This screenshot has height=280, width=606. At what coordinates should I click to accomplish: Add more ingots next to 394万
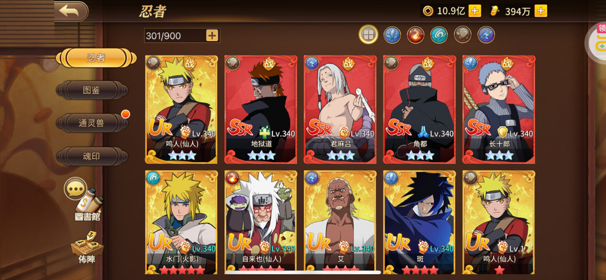pos(541,11)
